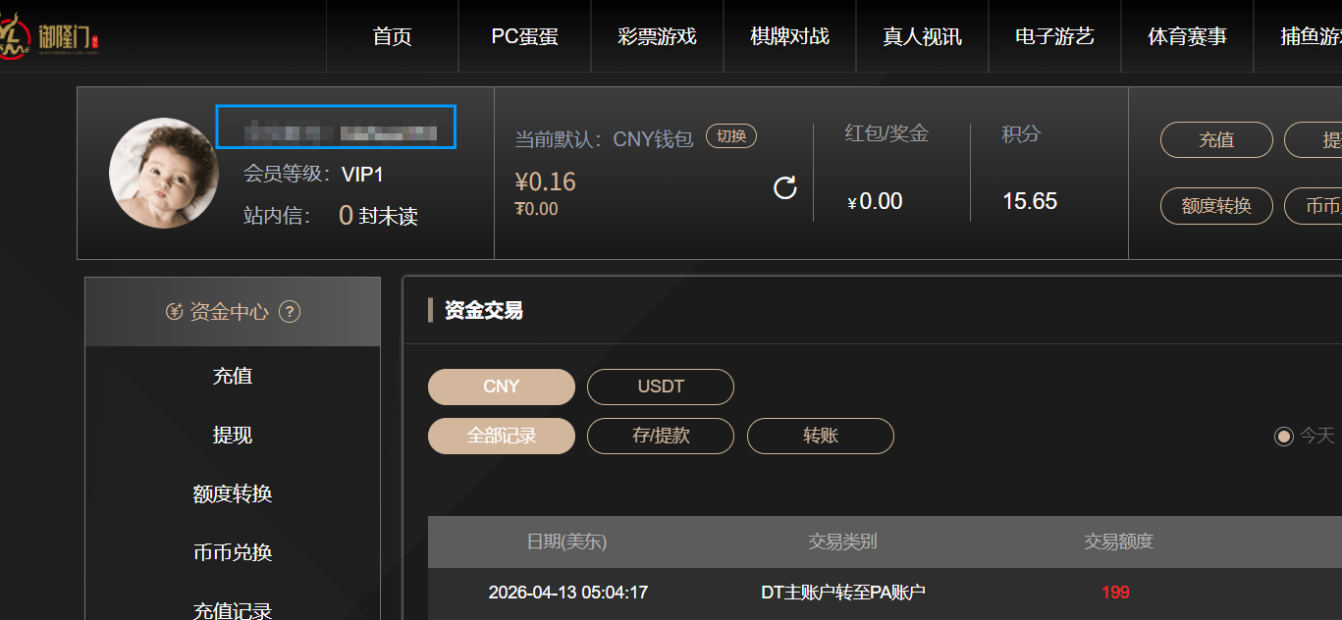Click the yen icon beside 资金中心
The height and width of the screenshot is (620, 1342).
pyautogui.click(x=175, y=312)
